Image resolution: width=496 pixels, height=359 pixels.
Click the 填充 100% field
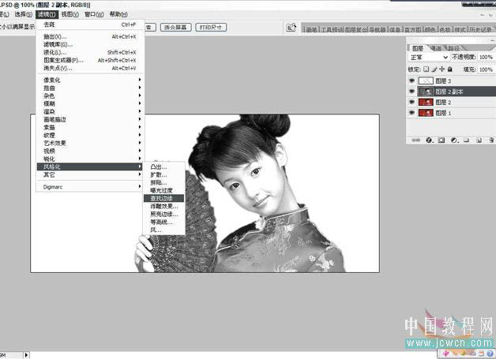tap(486, 69)
